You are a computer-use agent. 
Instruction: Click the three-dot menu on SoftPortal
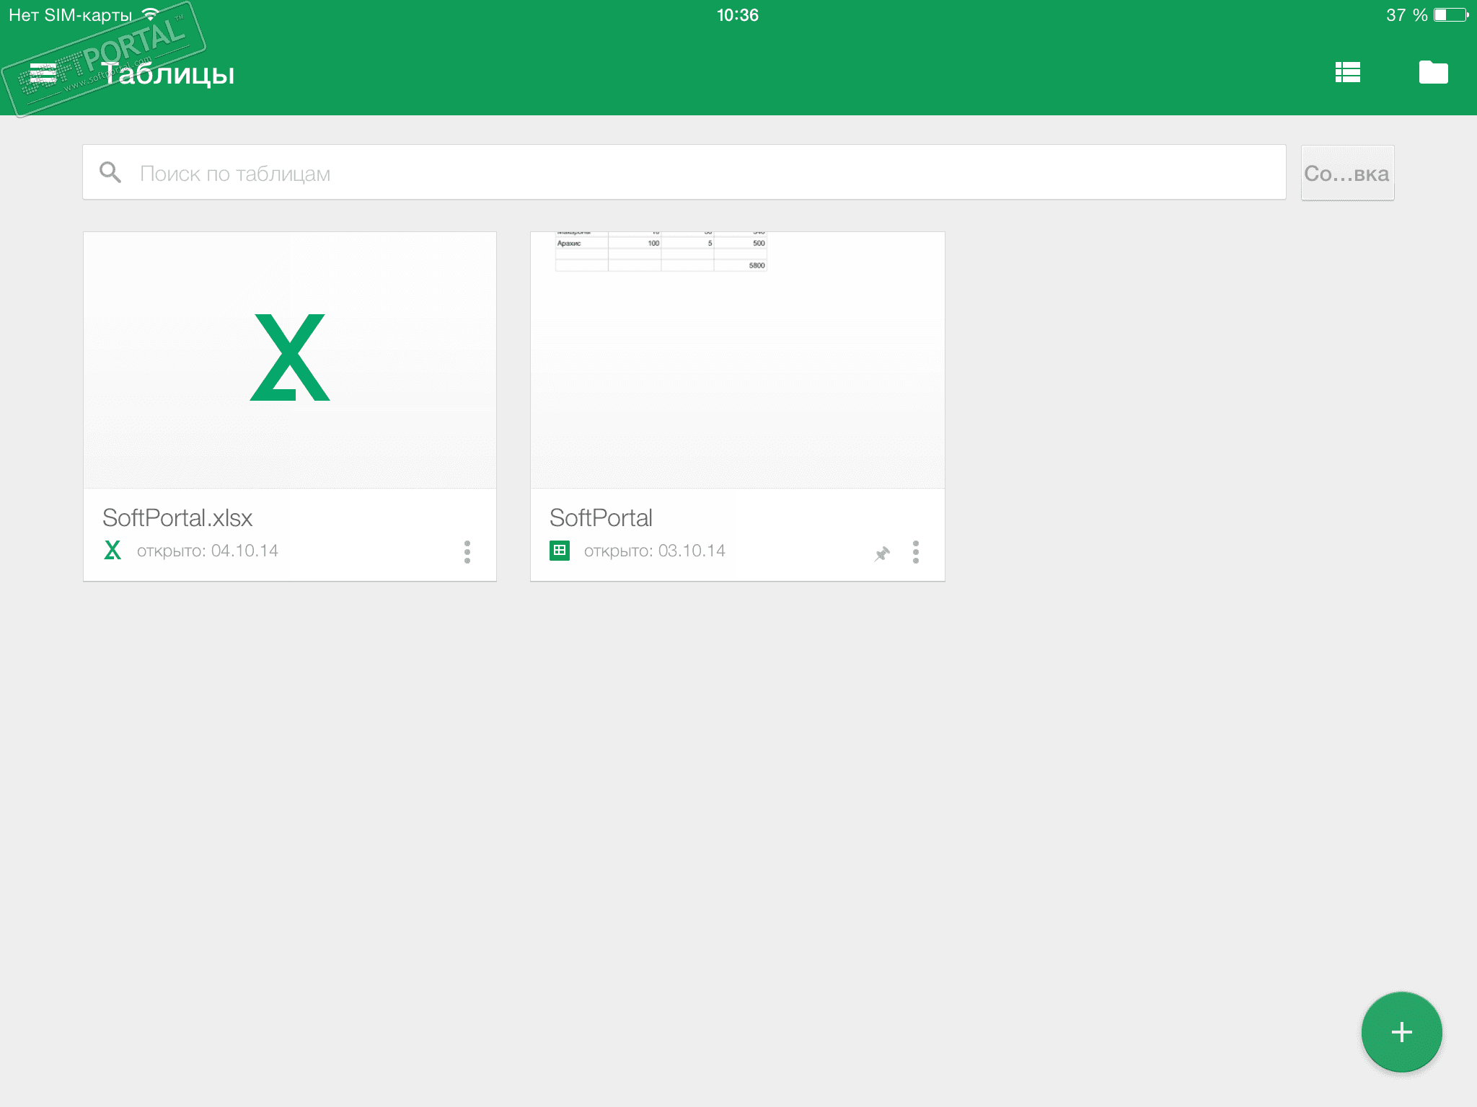point(917,550)
